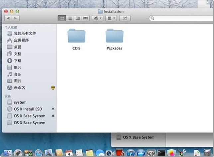Open the Arrange items dropdown
214x157 pixels.
[111, 18]
